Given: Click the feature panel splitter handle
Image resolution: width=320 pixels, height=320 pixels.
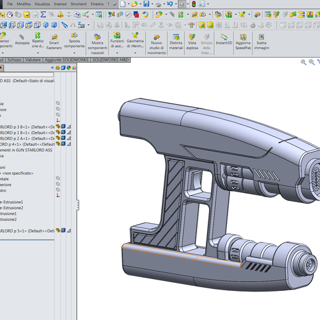Looking at the screenshot, I should (78, 205).
